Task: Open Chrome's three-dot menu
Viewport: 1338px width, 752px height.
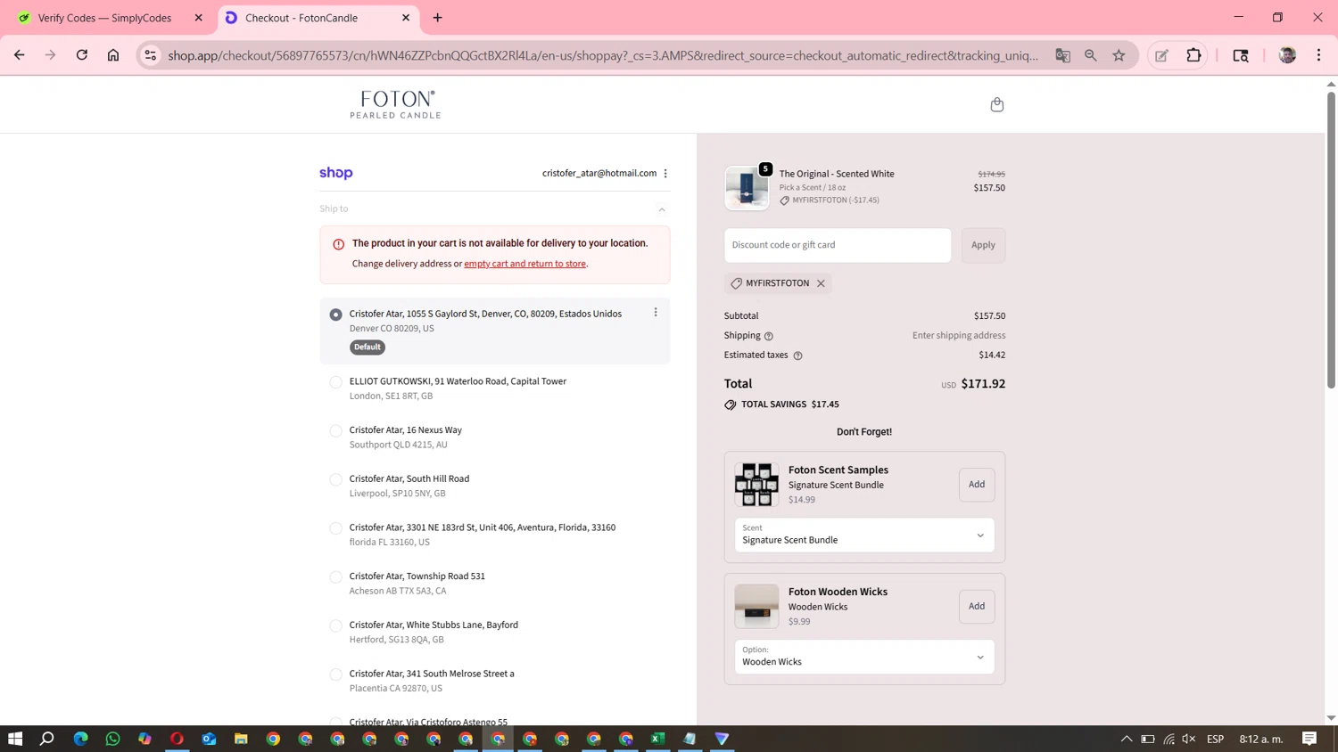Action: click(1318, 55)
